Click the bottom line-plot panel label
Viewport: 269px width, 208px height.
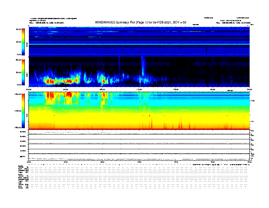coord(22,157)
